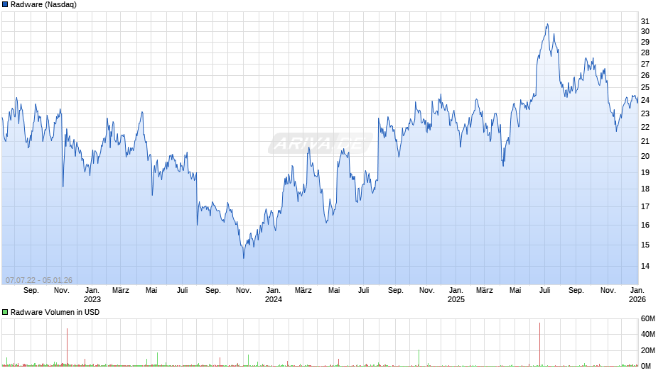668x373 pixels.
Task: Click the price axis label 23
Action: 645,113
